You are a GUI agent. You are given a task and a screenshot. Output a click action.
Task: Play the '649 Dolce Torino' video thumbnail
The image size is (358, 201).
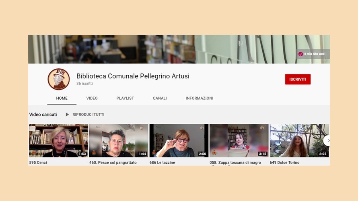(299, 140)
